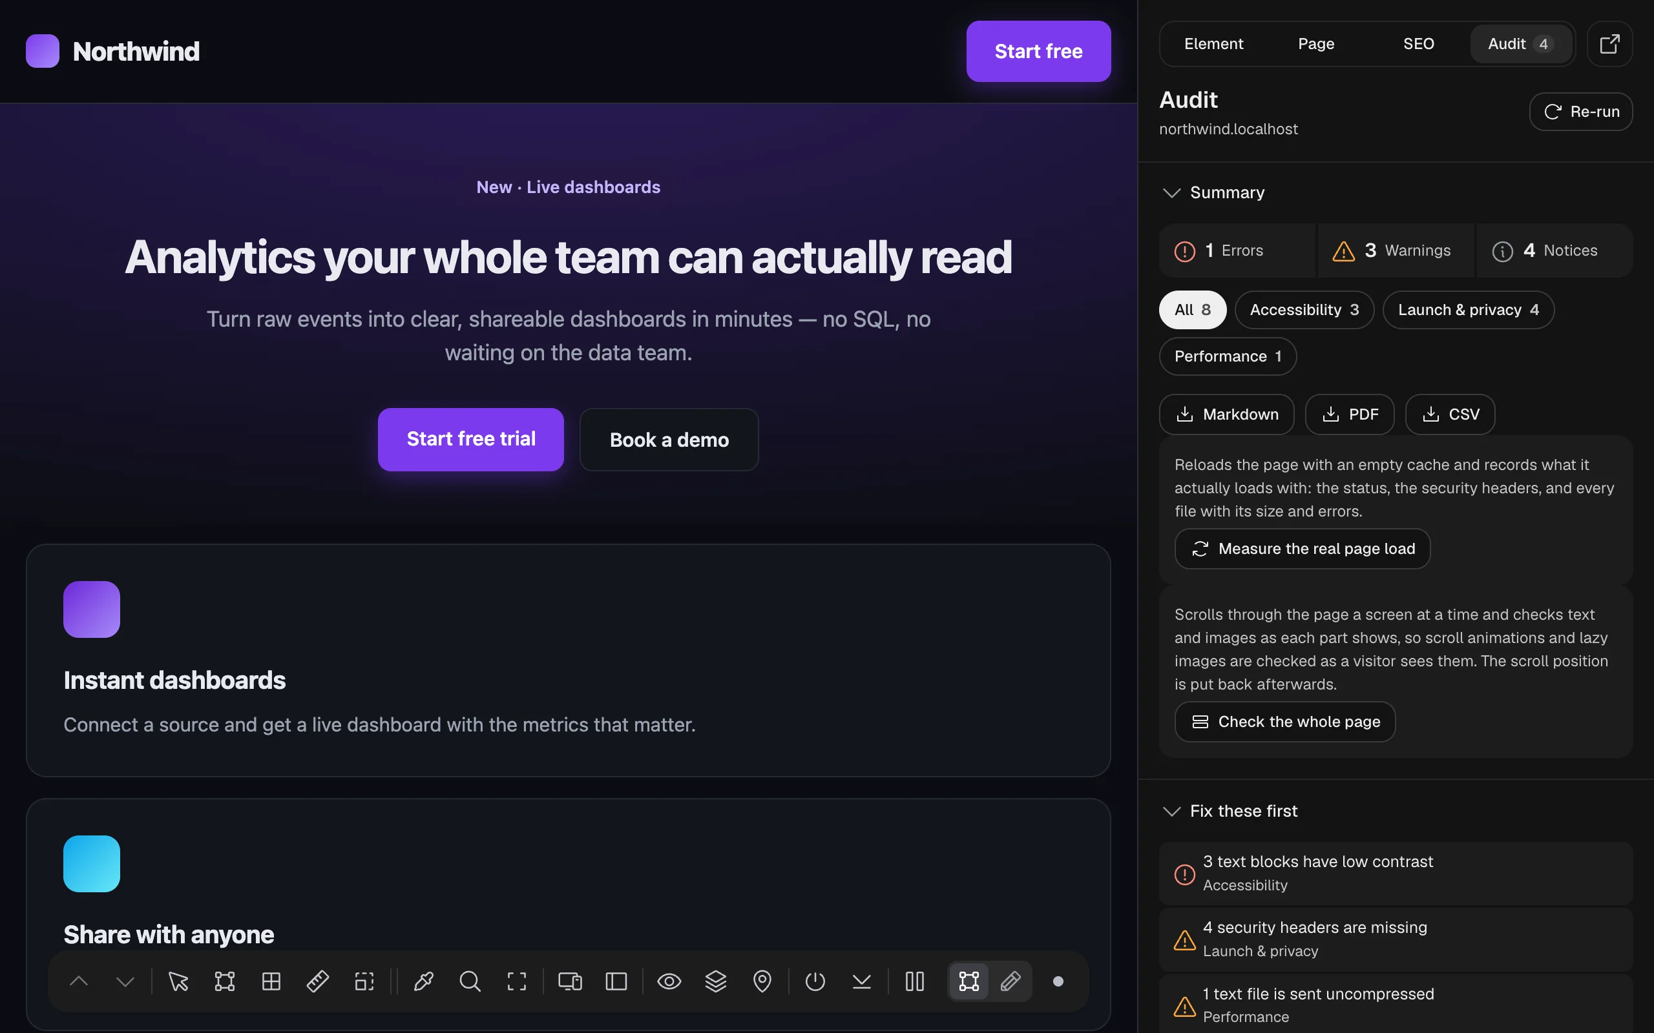Open the '4 security headers are missing' issue
Viewport: 1654px width, 1033px height.
1396,939
